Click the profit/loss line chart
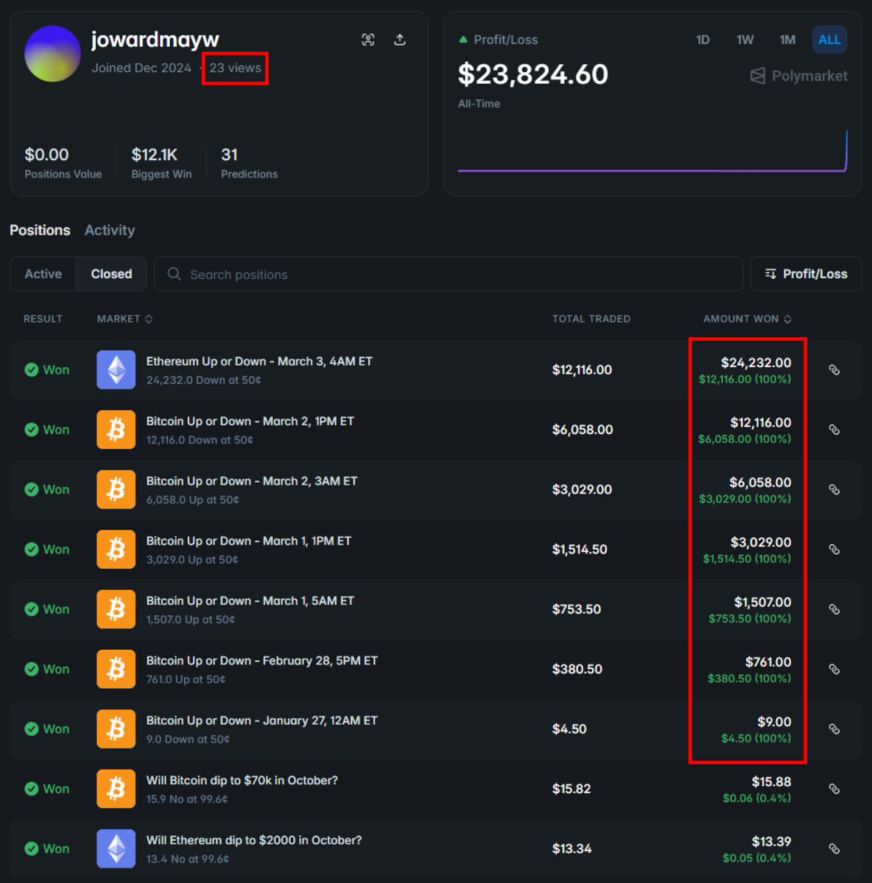The image size is (872, 883). click(x=653, y=152)
